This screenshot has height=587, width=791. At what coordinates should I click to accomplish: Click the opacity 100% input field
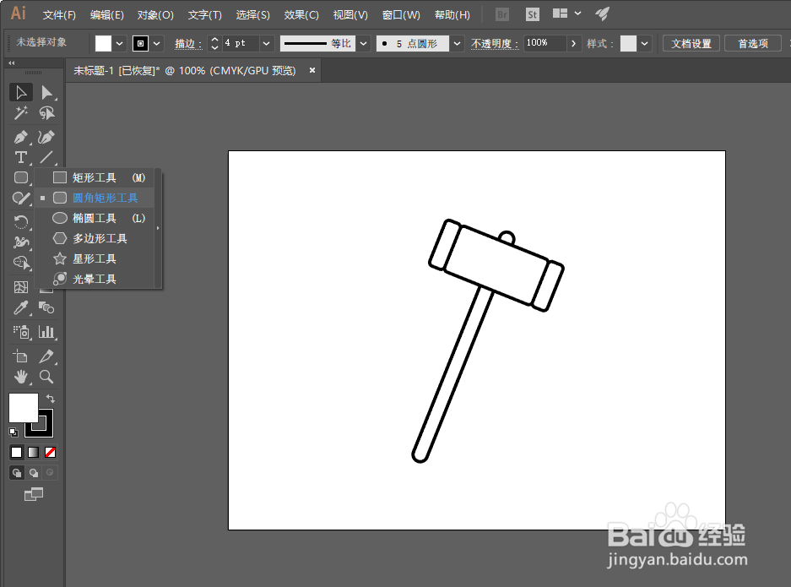coord(544,43)
